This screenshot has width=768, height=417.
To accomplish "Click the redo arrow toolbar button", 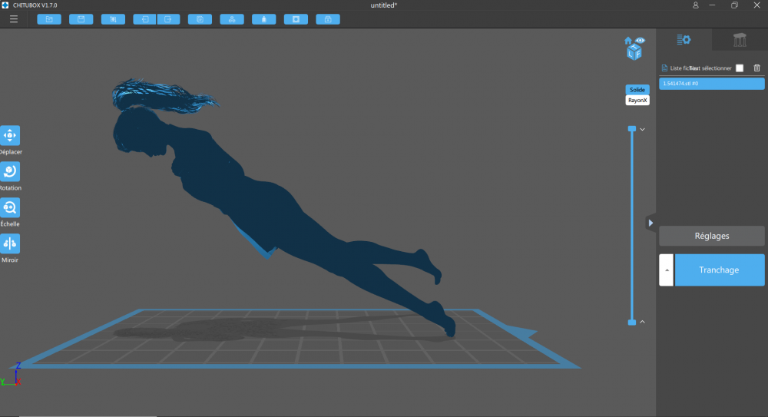I will [168, 19].
